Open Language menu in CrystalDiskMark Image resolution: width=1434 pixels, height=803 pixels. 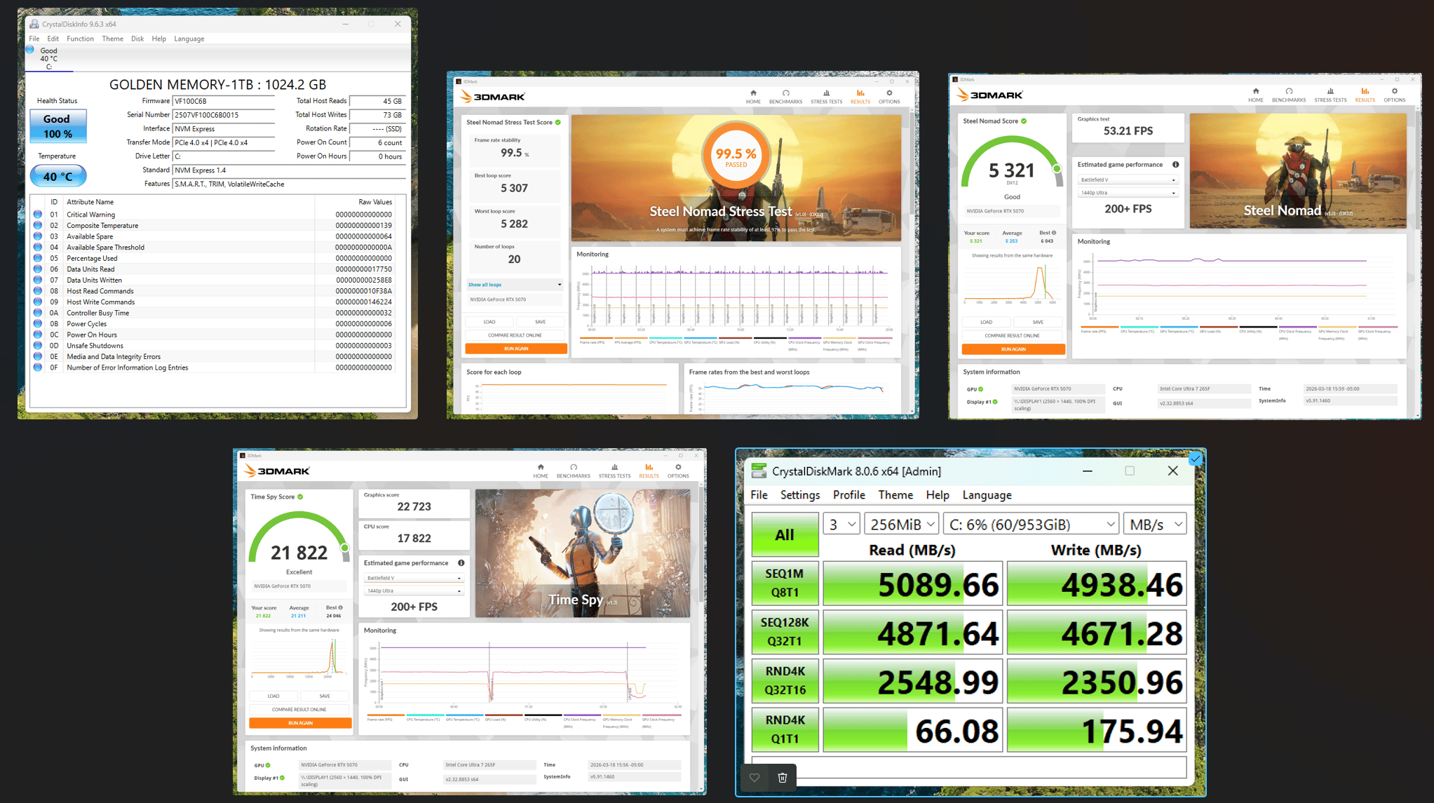(x=987, y=495)
